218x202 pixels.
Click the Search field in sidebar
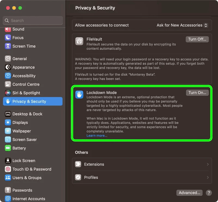[x=33, y=20]
